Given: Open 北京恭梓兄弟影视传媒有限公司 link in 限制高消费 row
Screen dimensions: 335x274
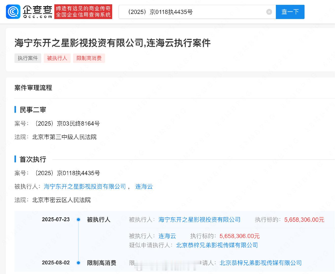Looking at the screenshot, I should (x=261, y=263).
